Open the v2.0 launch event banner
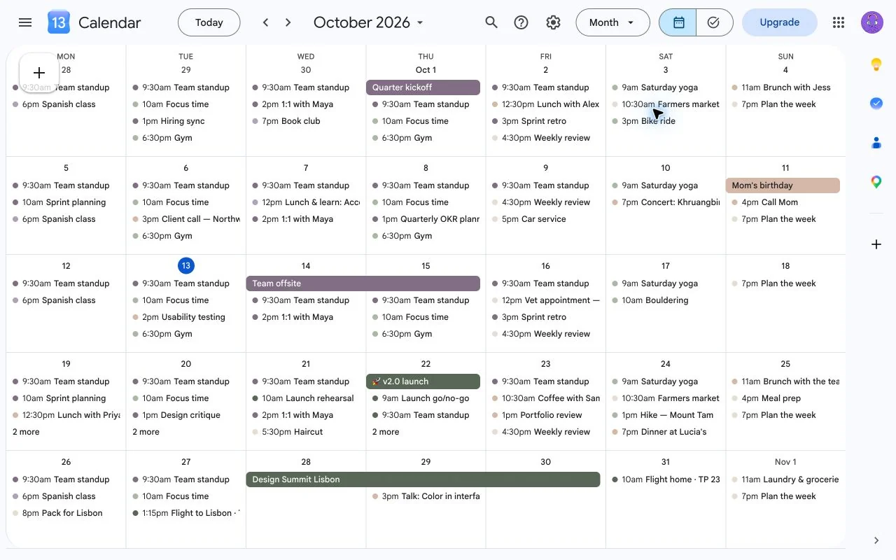 tap(423, 381)
